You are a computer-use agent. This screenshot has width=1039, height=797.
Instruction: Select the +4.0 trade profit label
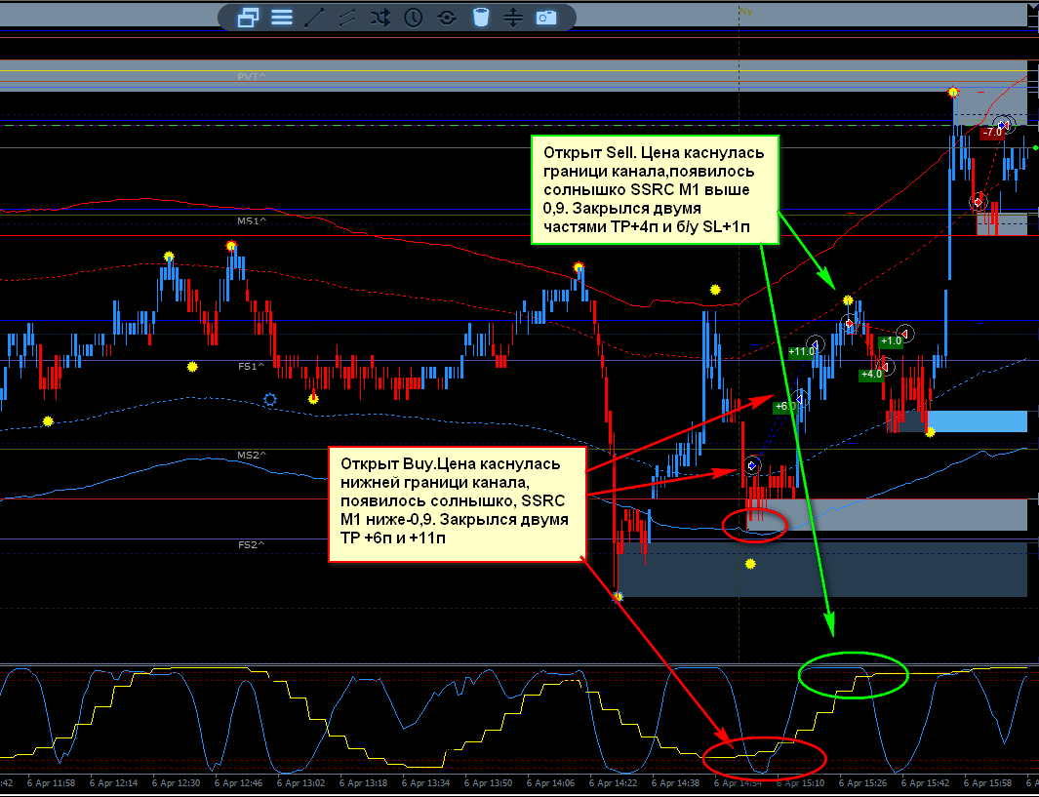tap(871, 374)
